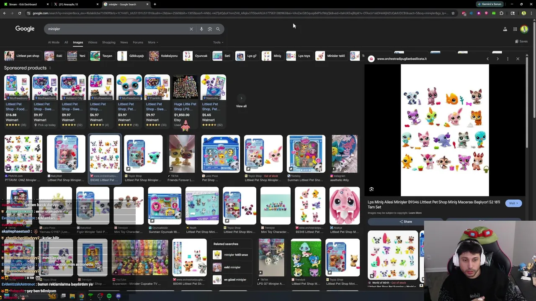The width and height of the screenshot is (536, 301).
Task: Filter by Lps g7 chip
Action: tap(247, 56)
